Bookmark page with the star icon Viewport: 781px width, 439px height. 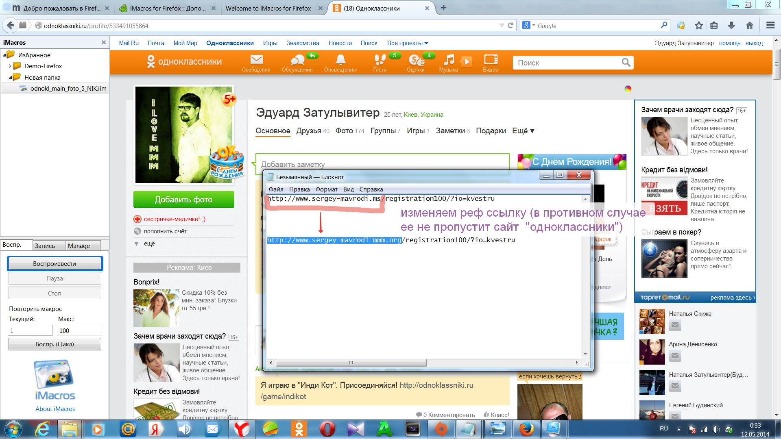tap(698, 25)
